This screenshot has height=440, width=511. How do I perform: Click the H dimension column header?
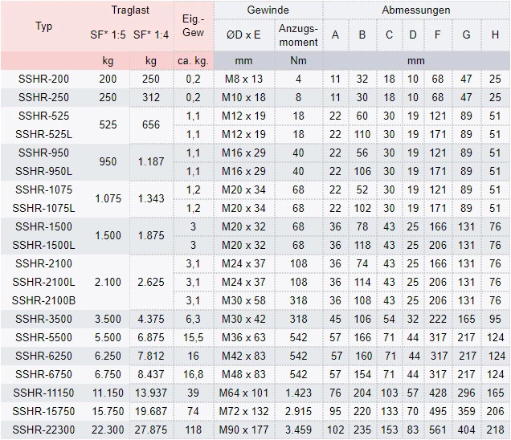click(x=495, y=35)
